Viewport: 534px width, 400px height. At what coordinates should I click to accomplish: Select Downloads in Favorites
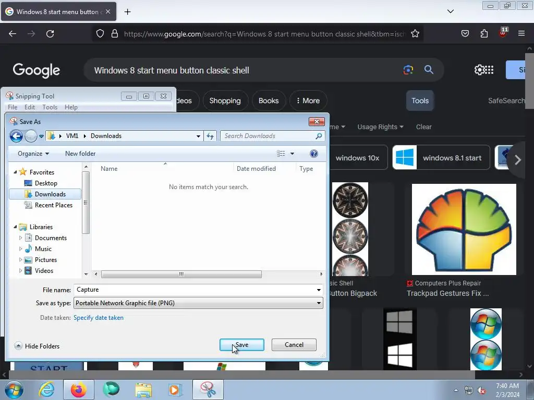click(45, 194)
